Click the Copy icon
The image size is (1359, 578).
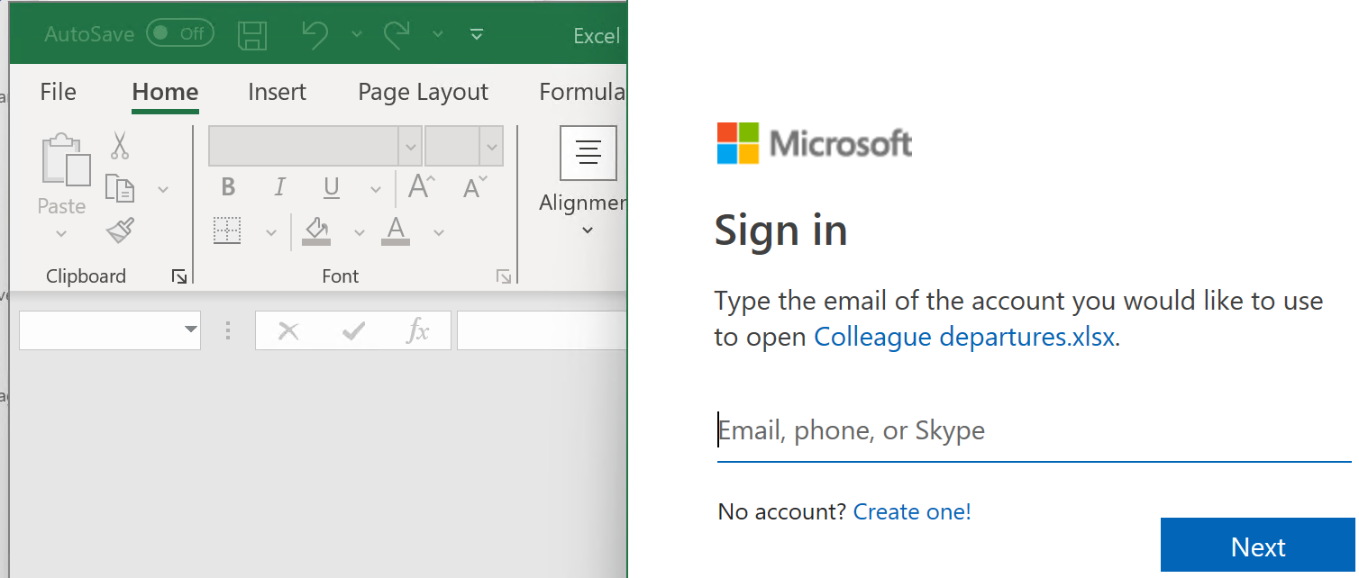(x=120, y=187)
